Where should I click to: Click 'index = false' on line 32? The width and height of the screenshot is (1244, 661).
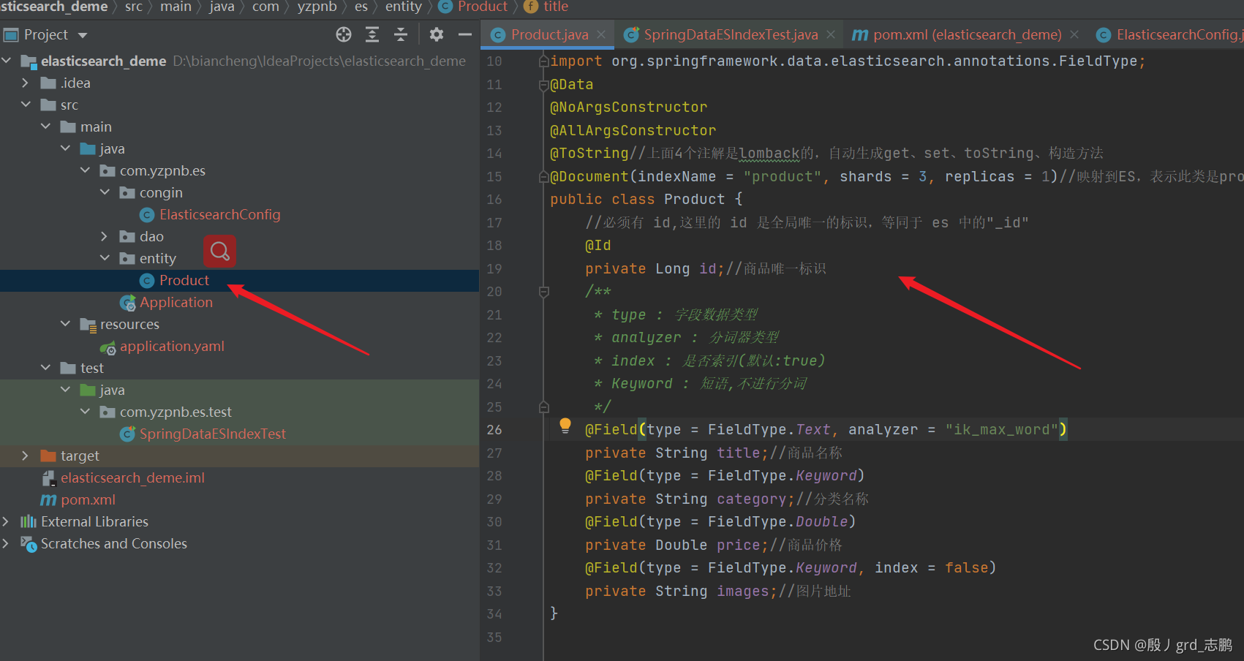[931, 568]
